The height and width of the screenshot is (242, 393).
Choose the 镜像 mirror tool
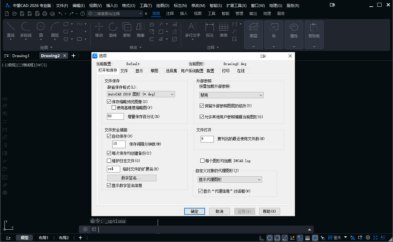pyautogui.click(x=140, y=30)
